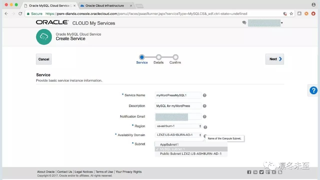Open Oracle's Twitter page from footer
The image size is (320, 180).
pyautogui.click(x=261, y=172)
